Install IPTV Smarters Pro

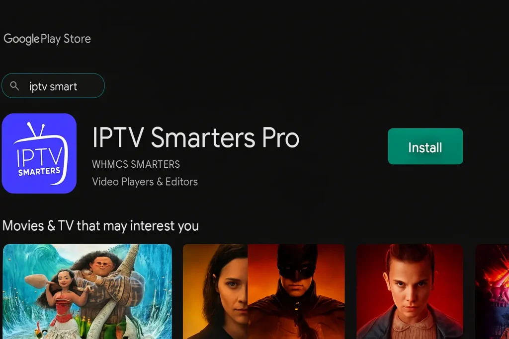point(425,146)
